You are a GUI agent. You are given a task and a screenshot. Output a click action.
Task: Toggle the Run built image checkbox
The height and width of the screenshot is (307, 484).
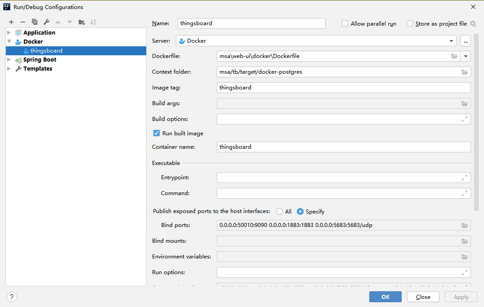(x=157, y=133)
